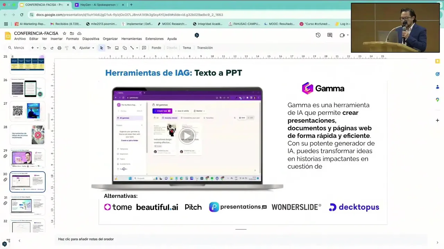
Task: Open video call options dropdown arrow
Action: click(x=348, y=35)
